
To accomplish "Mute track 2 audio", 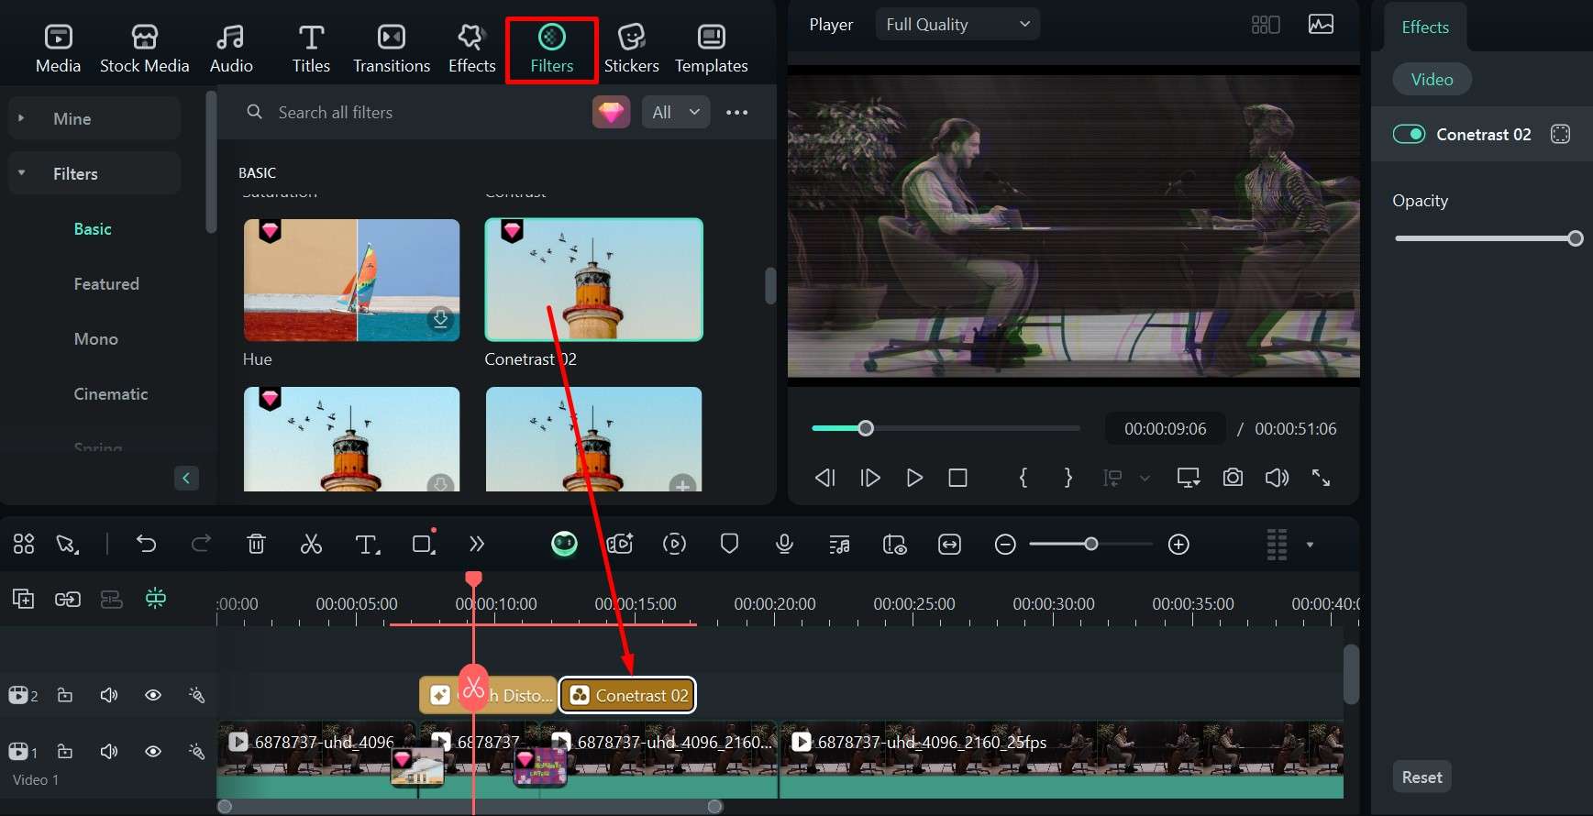I will (x=109, y=695).
